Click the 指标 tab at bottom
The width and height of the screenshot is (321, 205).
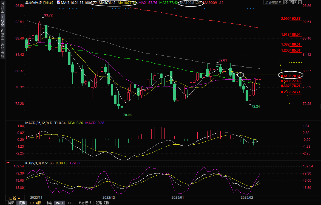coord(11,203)
